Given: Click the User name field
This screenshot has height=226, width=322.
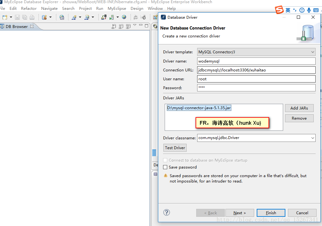Looking at the screenshot, I should 256,79.
